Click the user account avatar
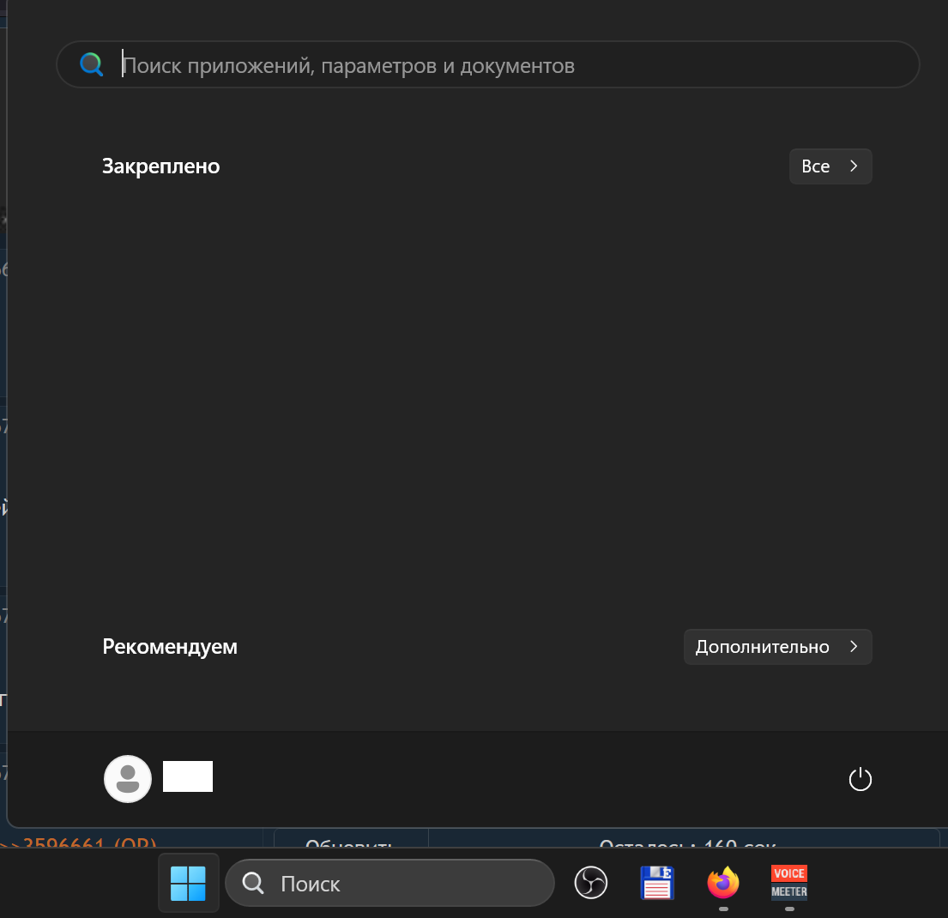This screenshot has height=918, width=948. (x=128, y=779)
